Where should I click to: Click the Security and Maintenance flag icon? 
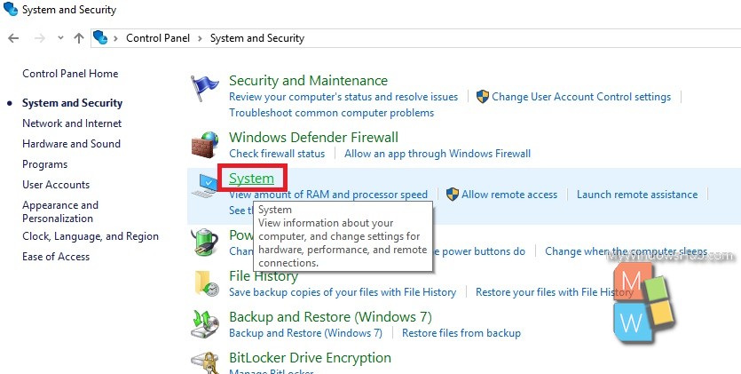coord(205,88)
